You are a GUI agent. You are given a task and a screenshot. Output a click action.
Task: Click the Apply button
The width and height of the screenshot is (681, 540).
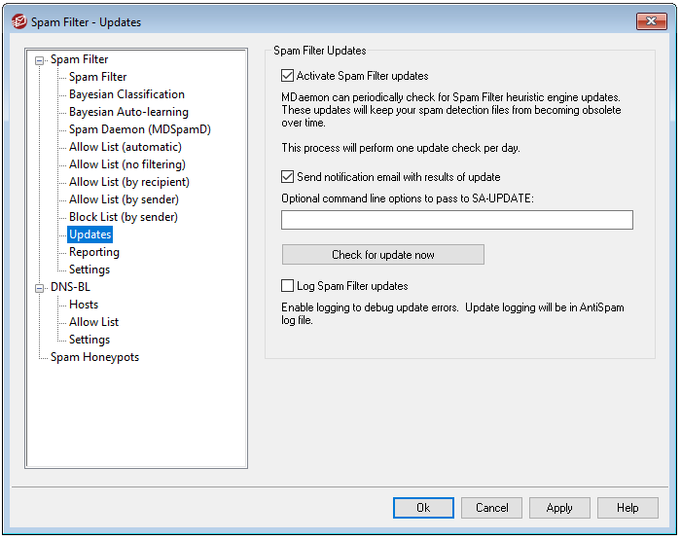pos(559,508)
